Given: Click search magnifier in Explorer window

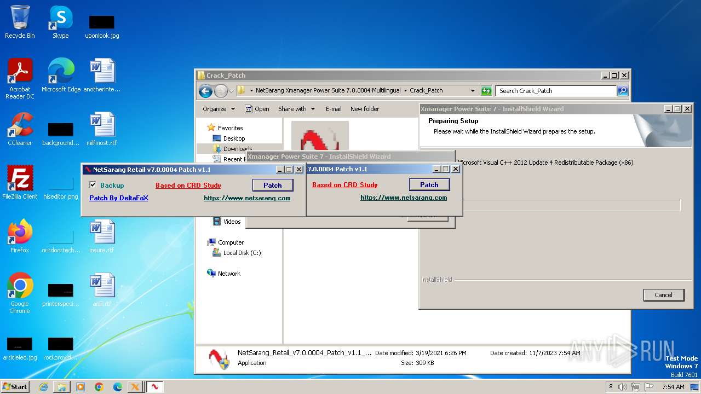Looking at the screenshot, I should (x=623, y=91).
